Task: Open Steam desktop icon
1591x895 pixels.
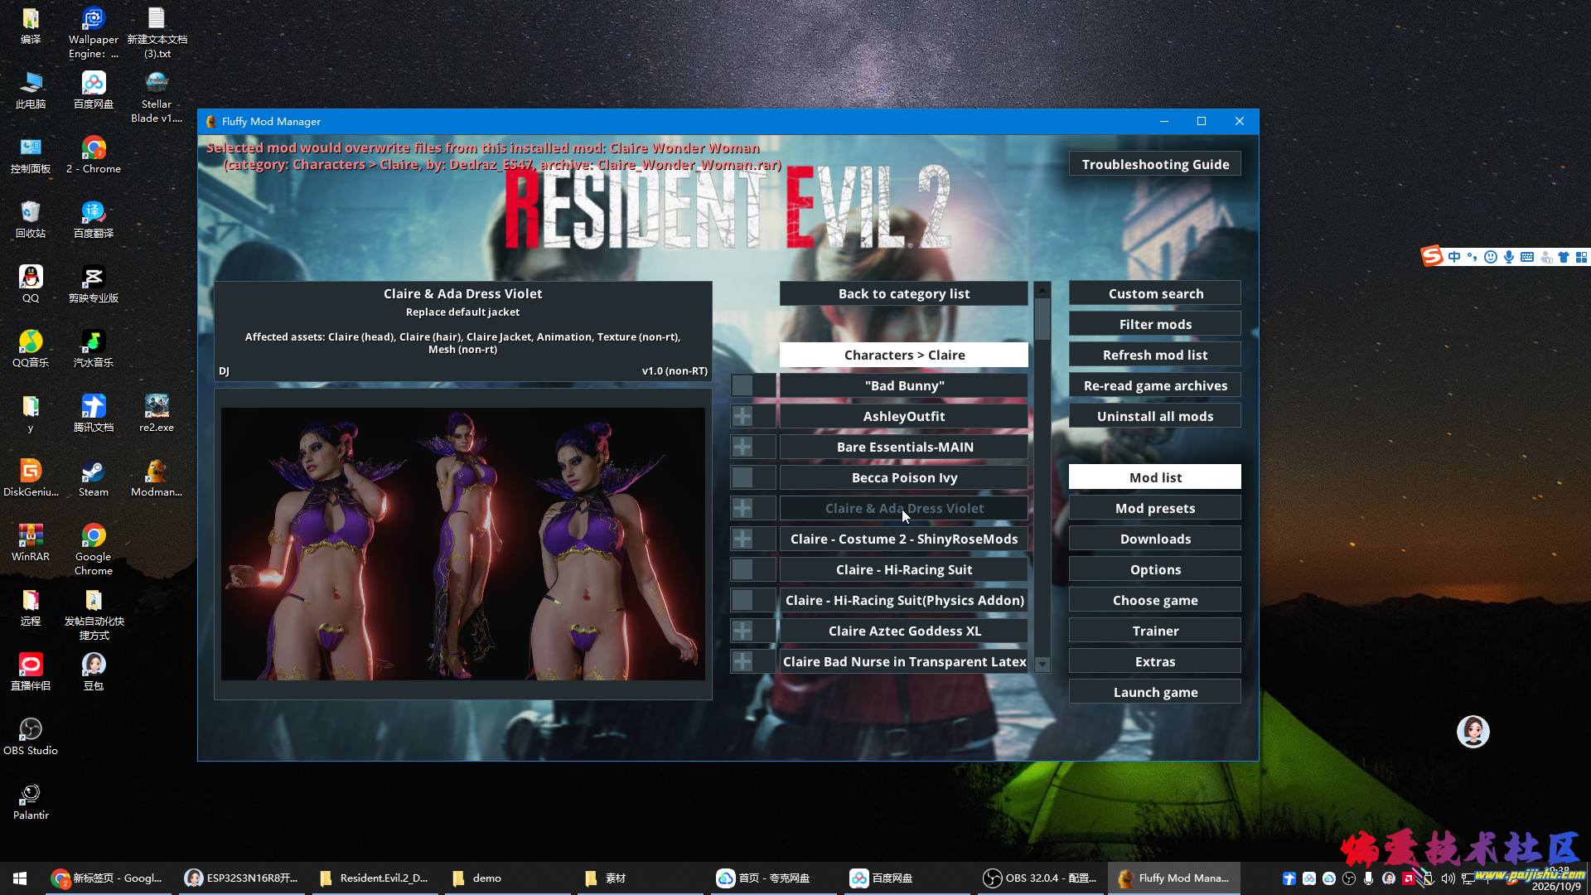Action: click(x=94, y=478)
